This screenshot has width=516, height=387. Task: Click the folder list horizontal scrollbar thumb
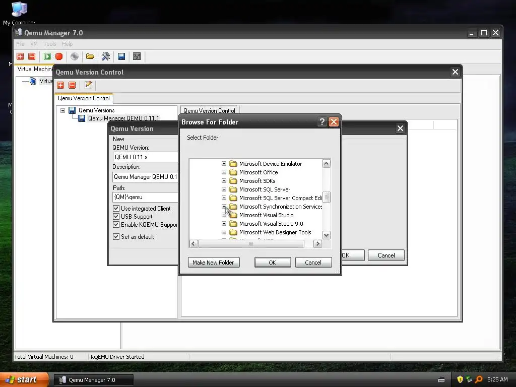(x=251, y=244)
